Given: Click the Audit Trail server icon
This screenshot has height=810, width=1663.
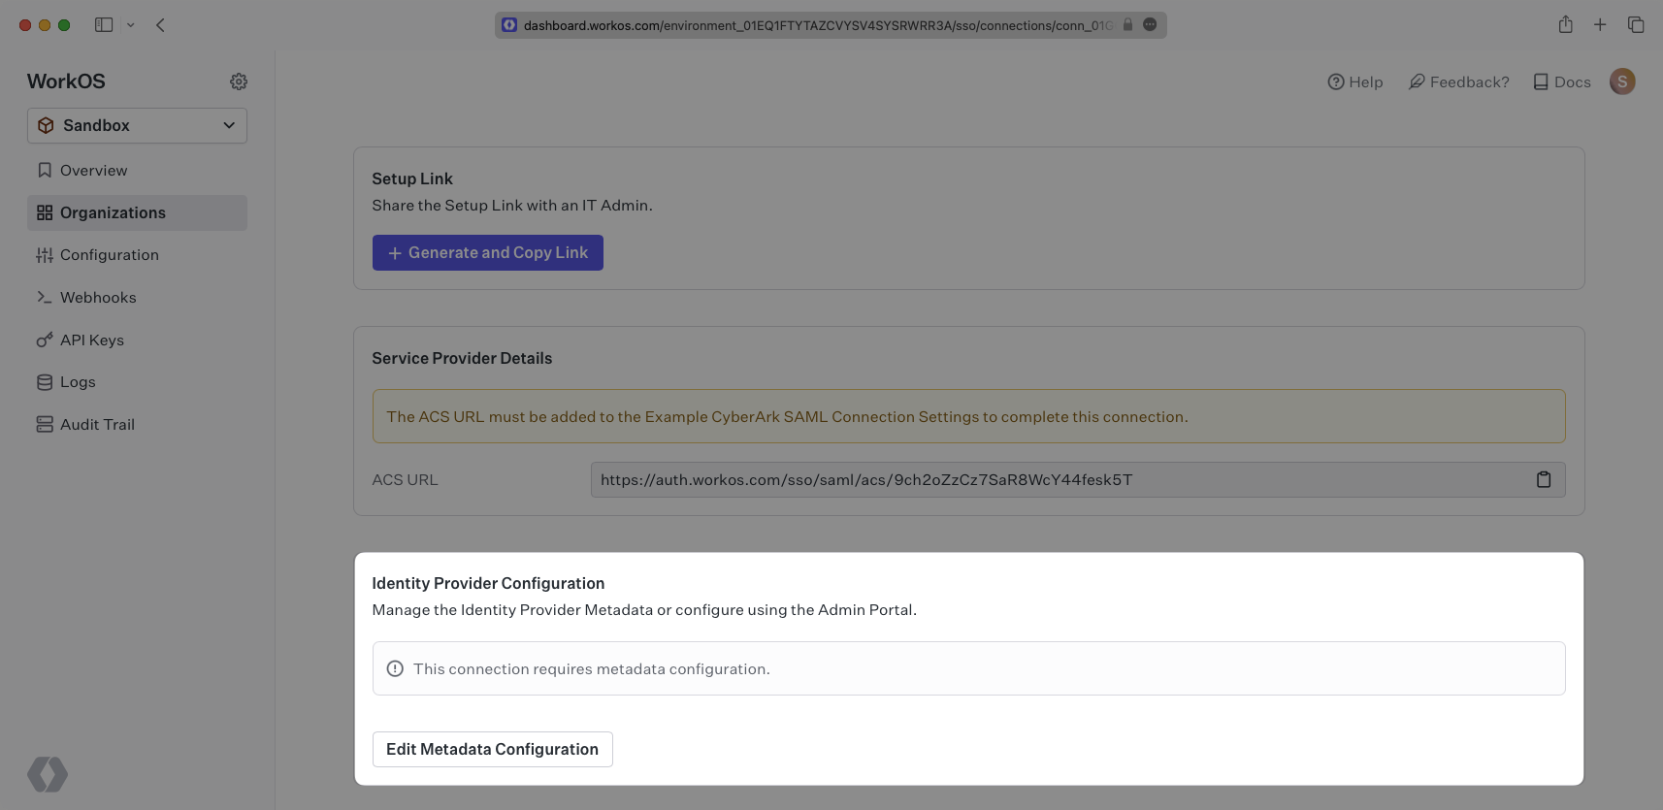Looking at the screenshot, I should coord(45,424).
